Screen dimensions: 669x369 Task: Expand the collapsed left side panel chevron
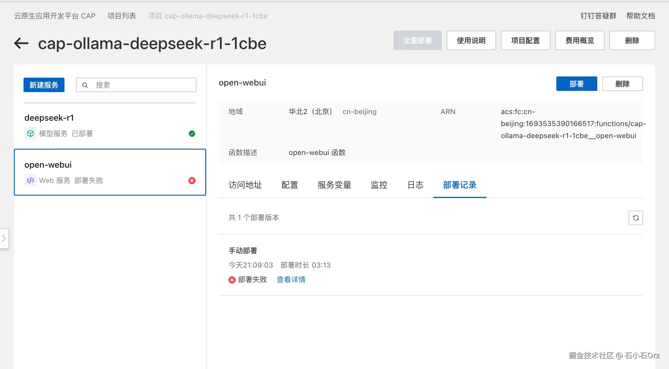tap(4, 238)
